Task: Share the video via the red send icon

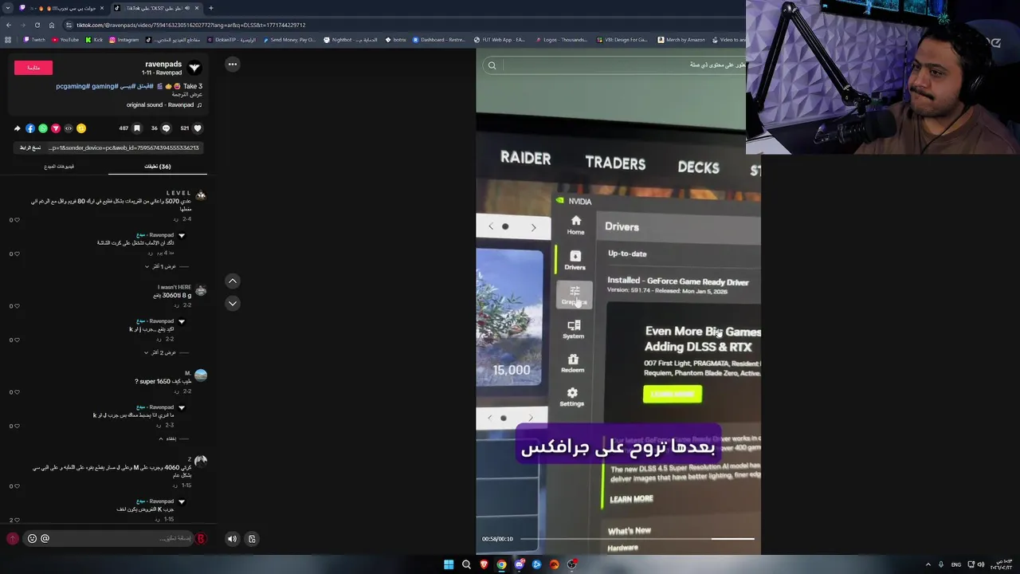Action: (x=56, y=128)
